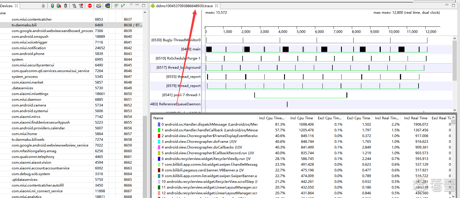Click the Dump HPROF file icon
Image resolution: width=460 pixels, height=198 pixels.
(59, 6)
